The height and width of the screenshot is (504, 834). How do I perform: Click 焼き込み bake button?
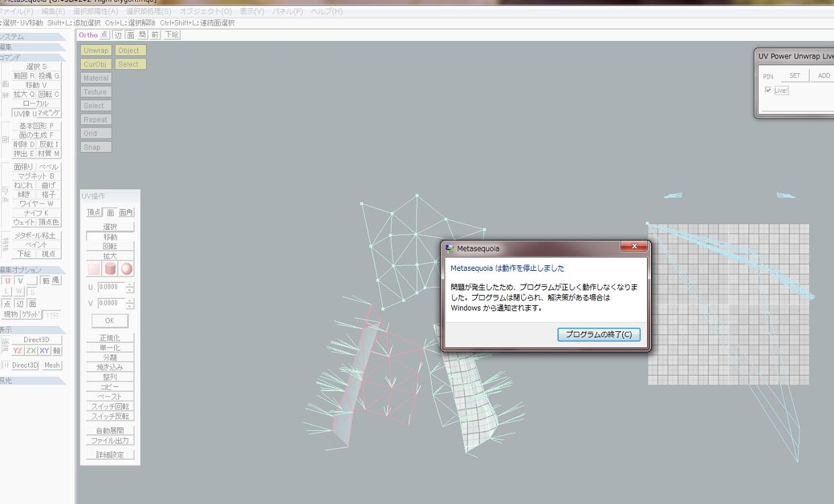tap(110, 368)
